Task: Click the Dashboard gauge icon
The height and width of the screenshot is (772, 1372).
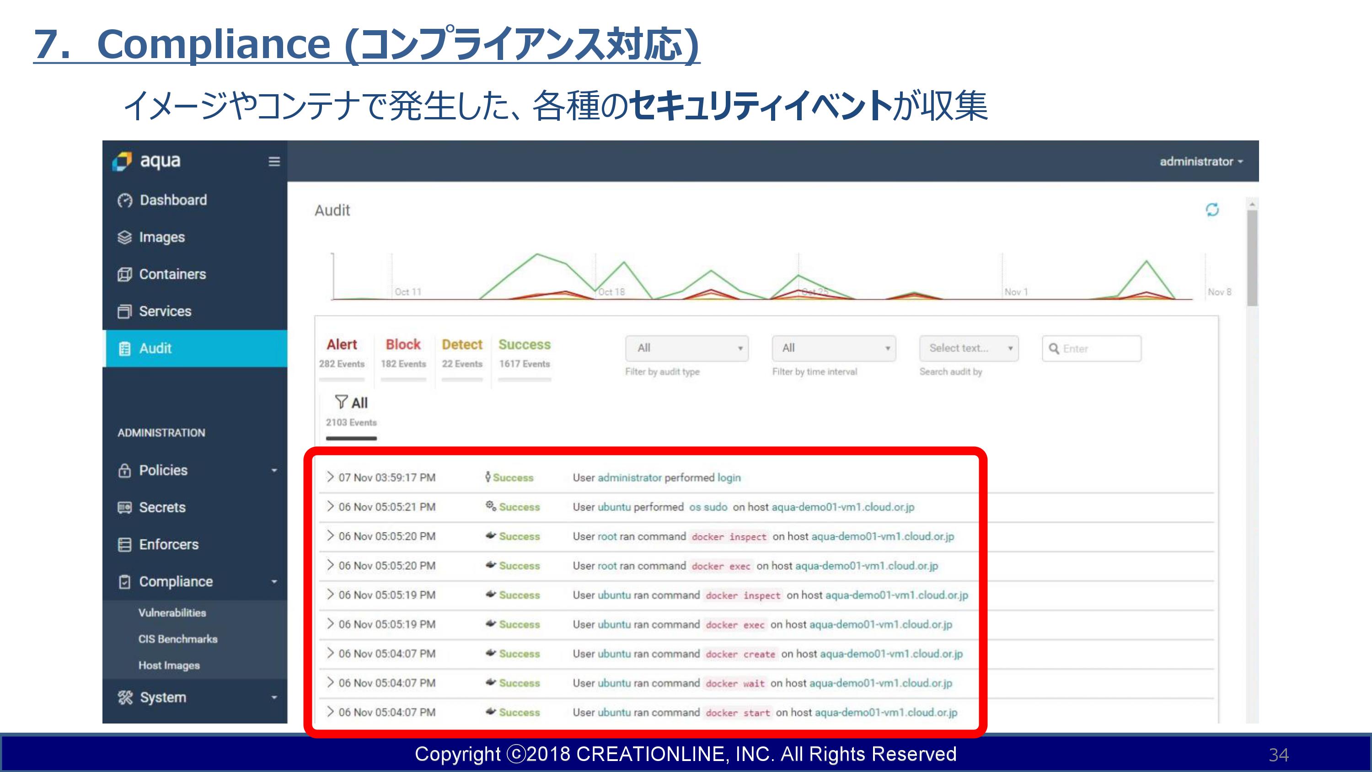Action: [125, 200]
